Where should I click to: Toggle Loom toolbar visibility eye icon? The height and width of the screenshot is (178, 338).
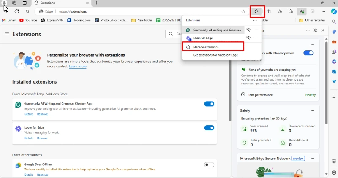click(x=248, y=38)
